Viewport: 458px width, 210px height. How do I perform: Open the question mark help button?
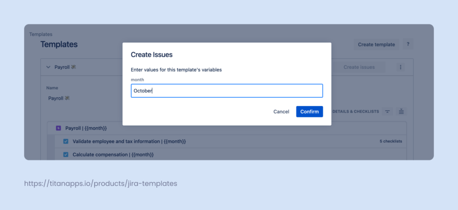pos(408,45)
